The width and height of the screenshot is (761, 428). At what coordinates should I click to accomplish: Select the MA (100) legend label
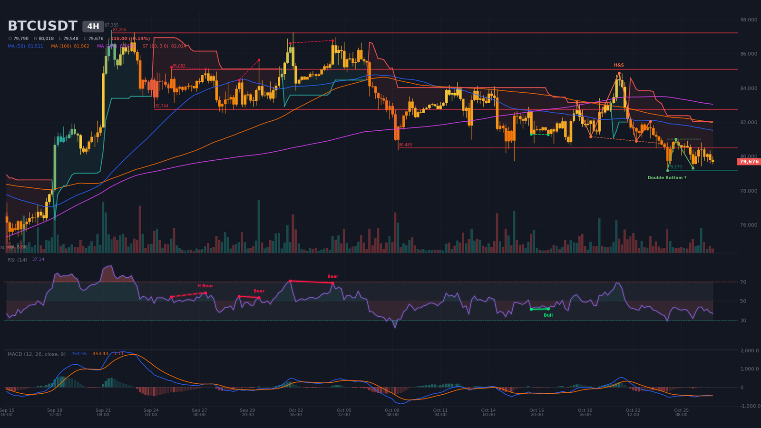pyautogui.click(x=61, y=46)
